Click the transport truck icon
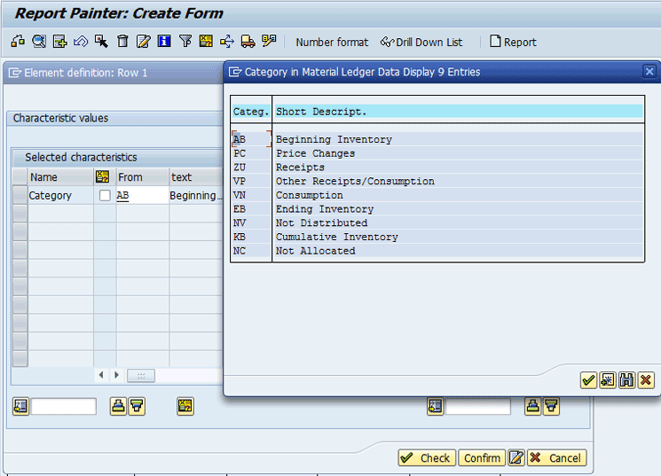The height and width of the screenshot is (476, 661). (248, 42)
